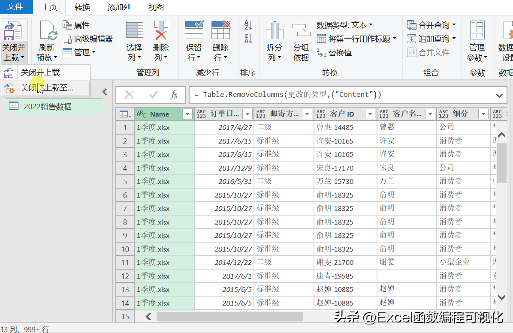The height and width of the screenshot is (333, 513).
Task: Switch to the 视图 tab
Action: [156, 7]
